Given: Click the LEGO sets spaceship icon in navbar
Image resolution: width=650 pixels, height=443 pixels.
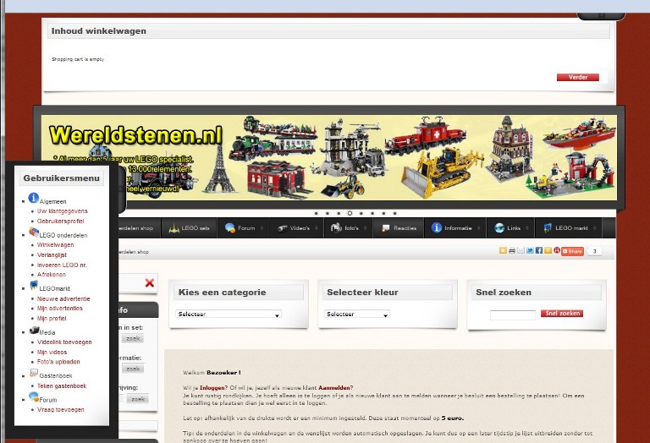Looking at the screenshot, I should coord(174,228).
